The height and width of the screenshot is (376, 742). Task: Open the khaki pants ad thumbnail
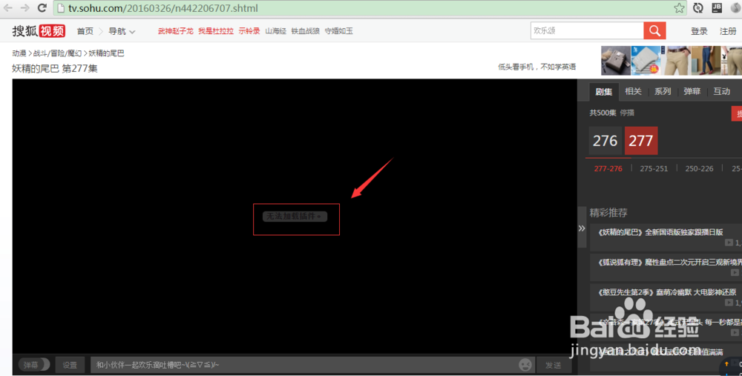click(676, 61)
